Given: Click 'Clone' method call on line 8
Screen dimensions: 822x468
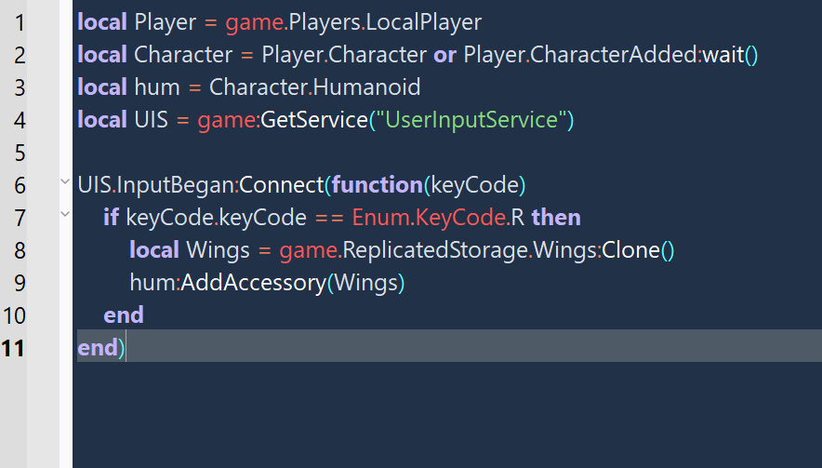Looking at the screenshot, I should [630, 250].
